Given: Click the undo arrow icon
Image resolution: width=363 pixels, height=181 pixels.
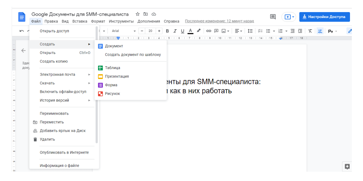Looking at the screenshot, I should pos(22,31).
